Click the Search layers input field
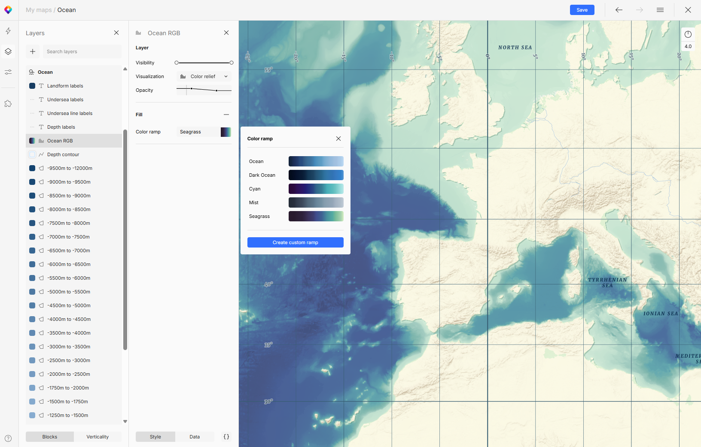Image resolution: width=701 pixels, height=447 pixels. tap(82, 51)
